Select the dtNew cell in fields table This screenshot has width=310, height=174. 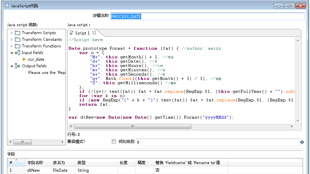click(x=34, y=170)
